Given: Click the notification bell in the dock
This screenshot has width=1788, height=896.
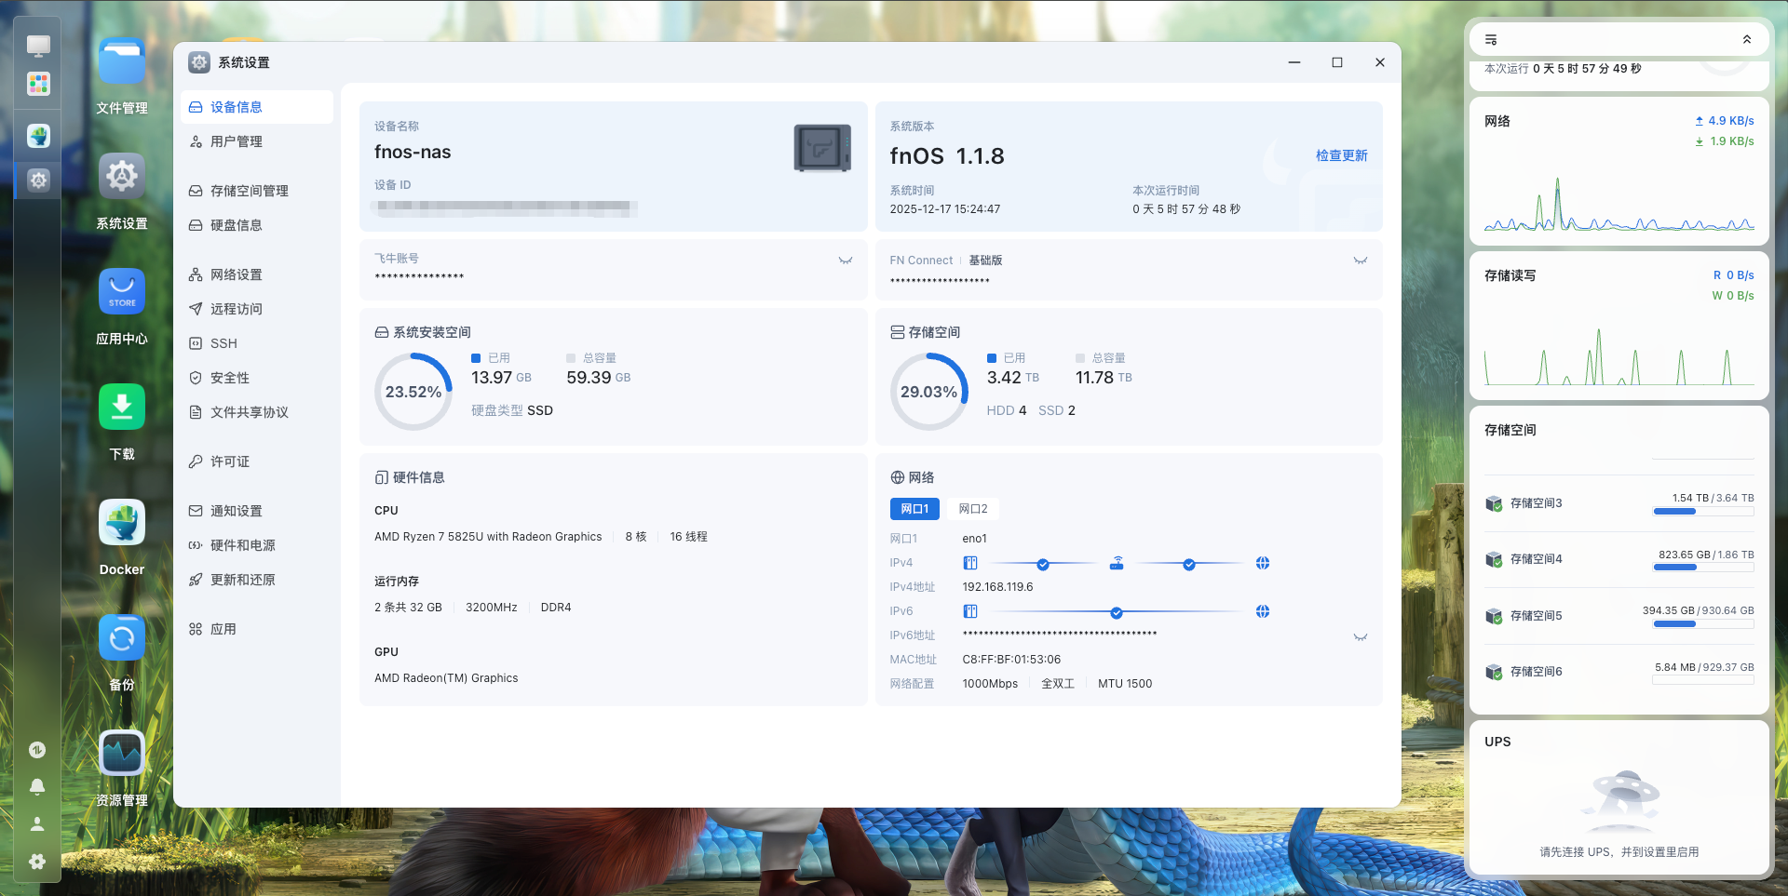Looking at the screenshot, I should coord(37,787).
